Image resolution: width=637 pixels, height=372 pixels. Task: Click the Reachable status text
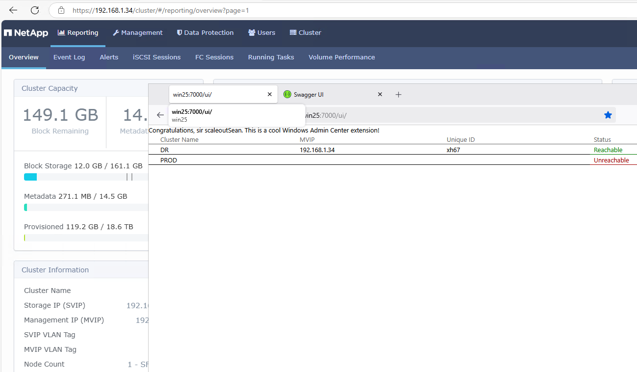(608, 150)
